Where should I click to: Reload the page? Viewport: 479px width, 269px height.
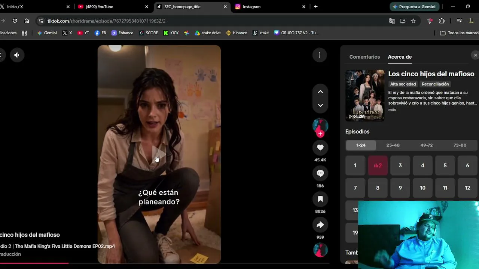pyautogui.click(x=15, y=21)
